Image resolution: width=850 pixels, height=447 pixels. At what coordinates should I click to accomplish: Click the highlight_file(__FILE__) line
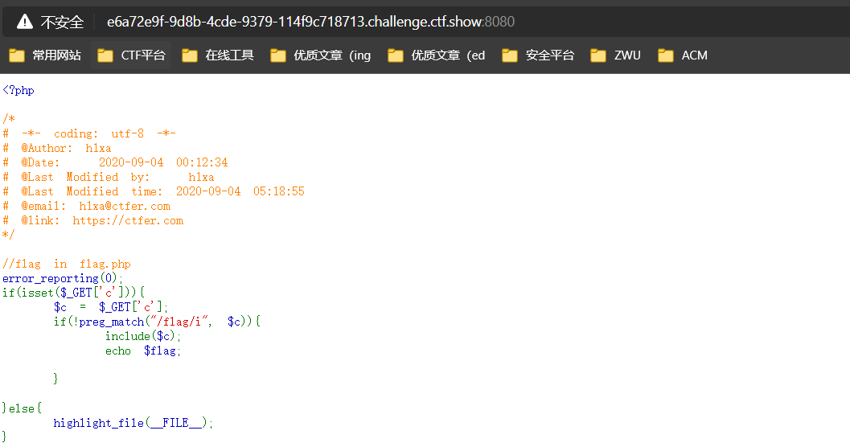pos(133,423)
